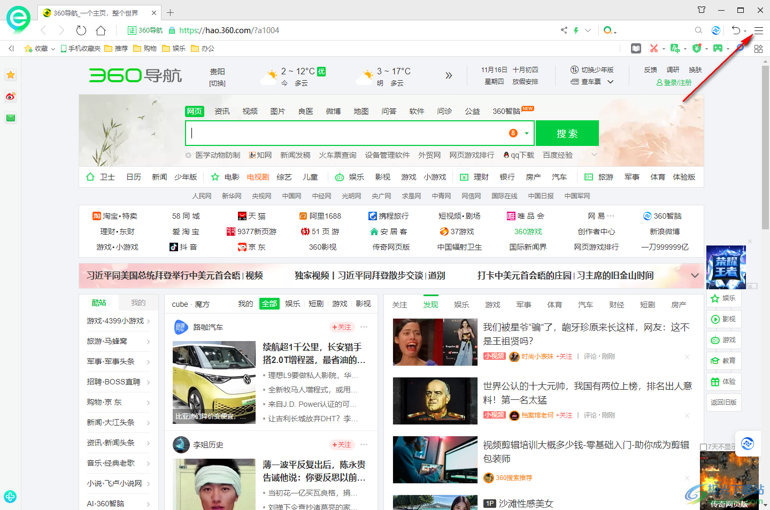Click the share icon in the address bar

564,30
